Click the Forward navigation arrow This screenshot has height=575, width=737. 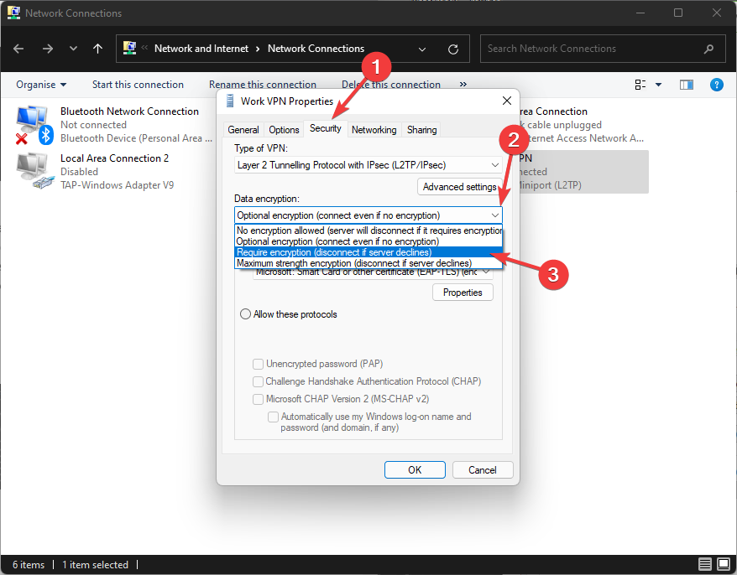(47, 49)
